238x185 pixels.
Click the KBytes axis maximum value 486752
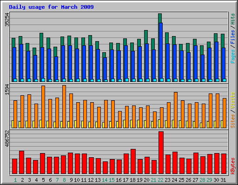(7, 139)
